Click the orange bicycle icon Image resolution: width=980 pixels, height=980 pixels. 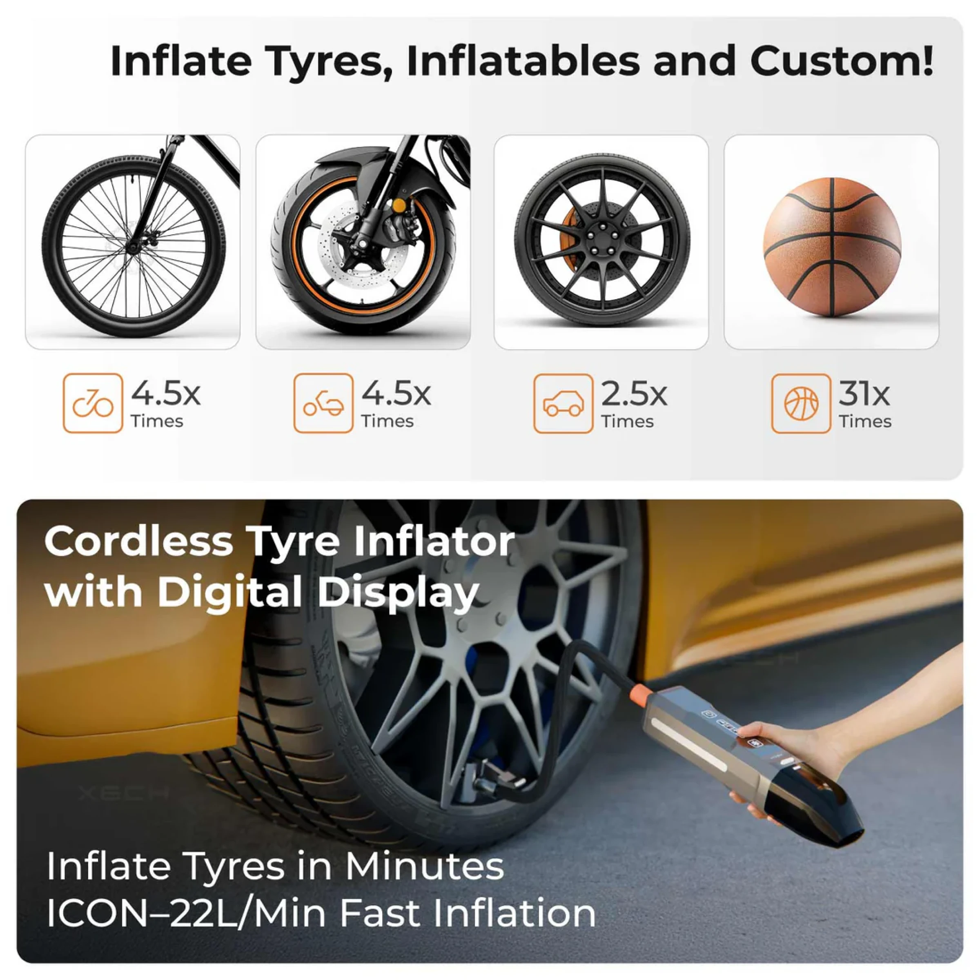93,403
